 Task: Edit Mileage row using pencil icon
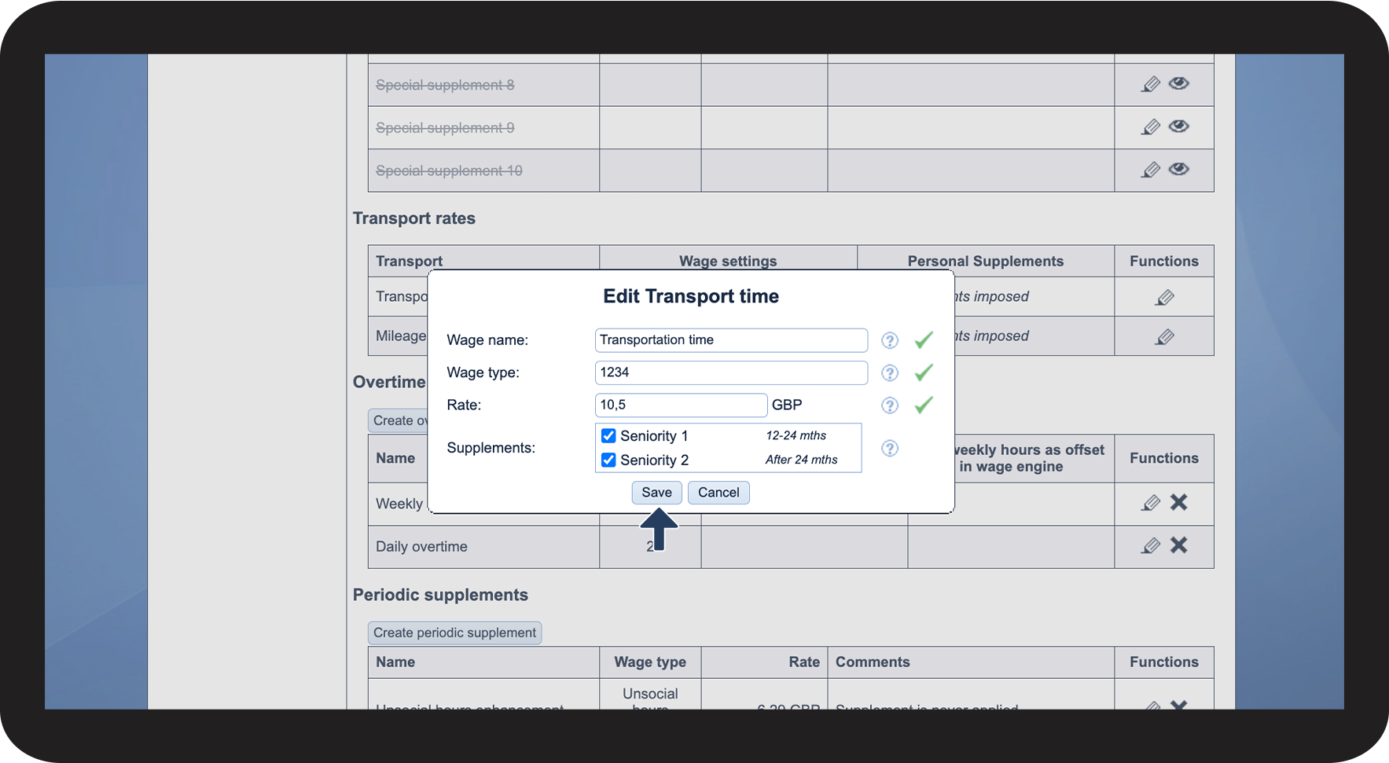pos(1164,337)
